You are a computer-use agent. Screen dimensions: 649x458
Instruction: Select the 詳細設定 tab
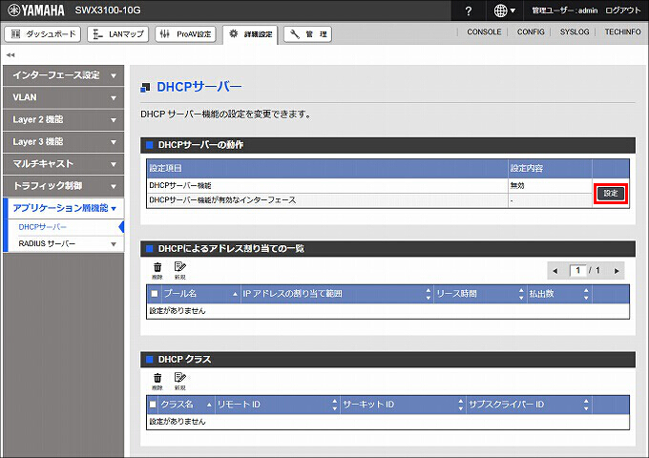(250, 34)
